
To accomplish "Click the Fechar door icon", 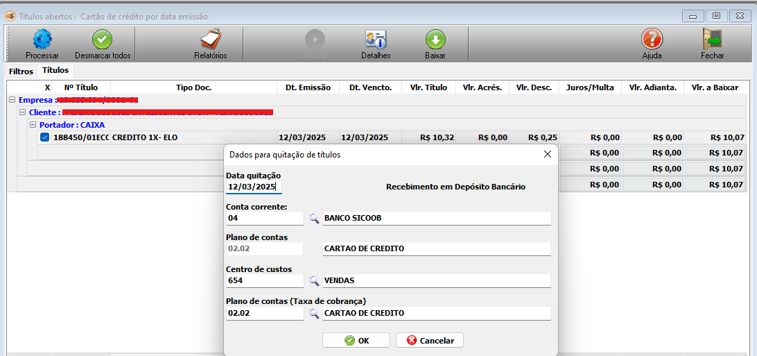I will [x=712, y=40].
